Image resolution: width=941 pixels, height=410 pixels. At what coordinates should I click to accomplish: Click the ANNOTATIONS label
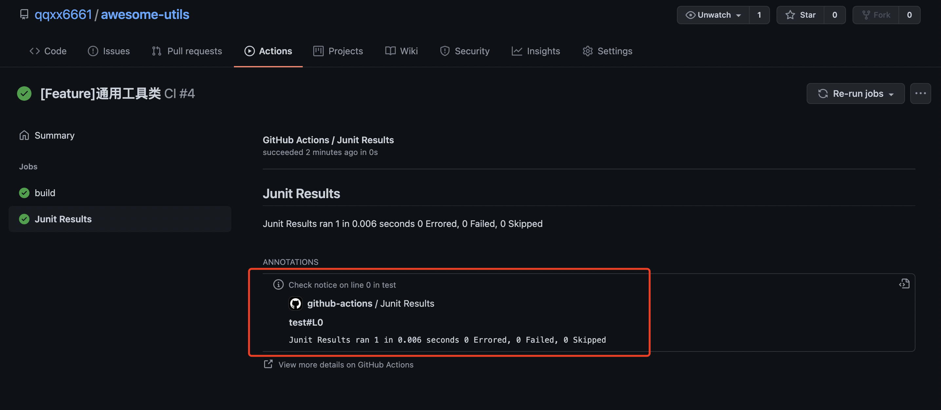(x=290, y=262)
